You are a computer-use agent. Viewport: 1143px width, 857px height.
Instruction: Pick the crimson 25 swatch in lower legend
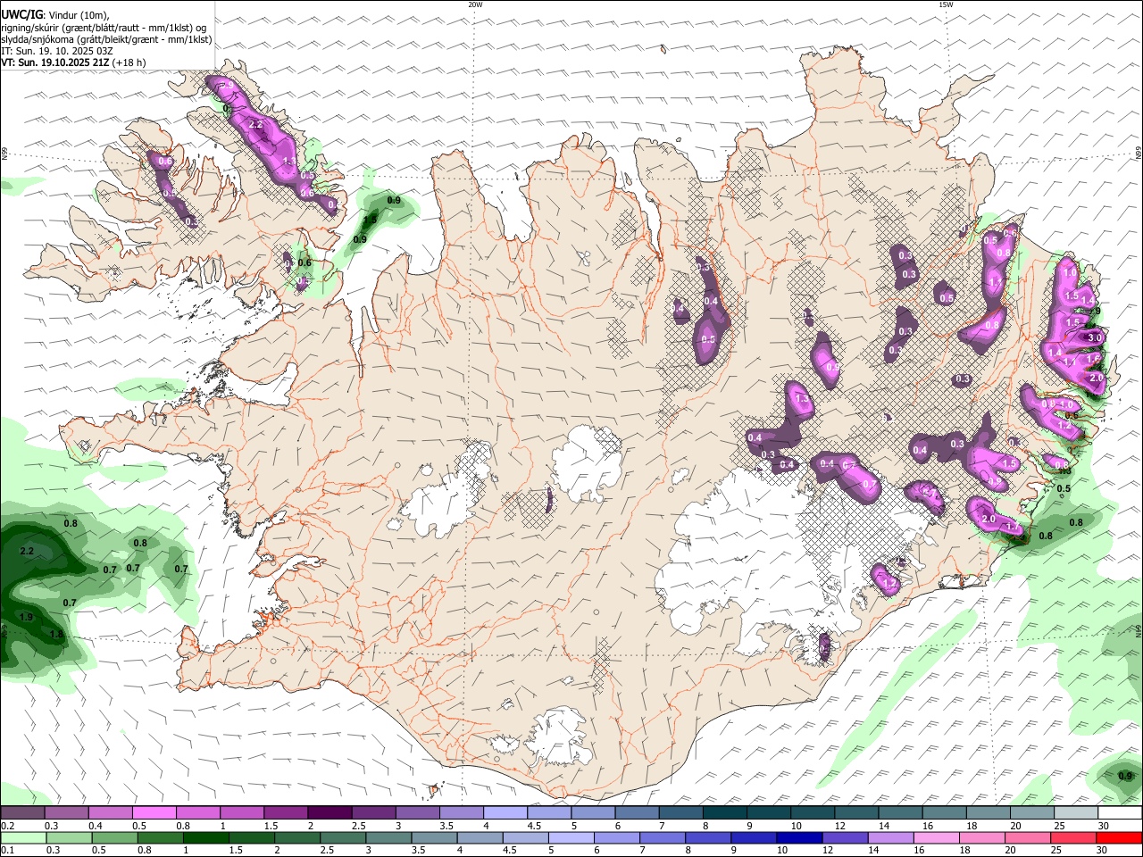(x=1072, y=838)
